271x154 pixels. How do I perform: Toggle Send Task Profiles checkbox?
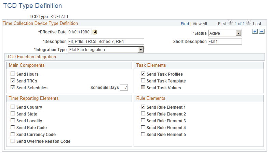click(143, 74)
